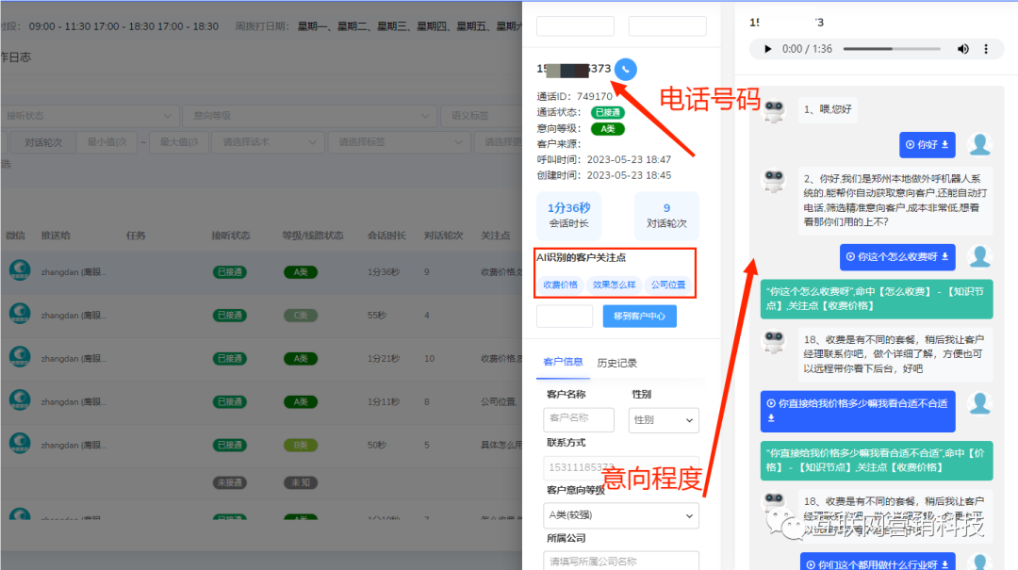
Task: Click the 公司位置 focus tag
Action: pos(668,285)
